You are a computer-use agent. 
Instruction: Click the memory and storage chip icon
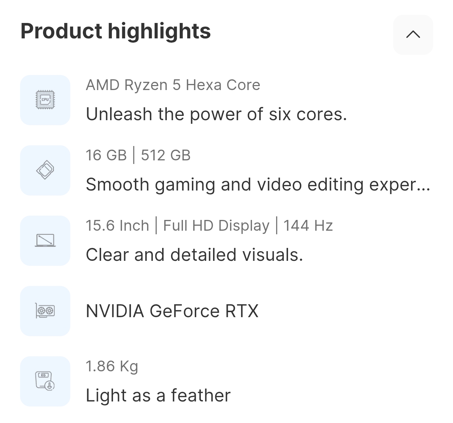click(45, 170)
